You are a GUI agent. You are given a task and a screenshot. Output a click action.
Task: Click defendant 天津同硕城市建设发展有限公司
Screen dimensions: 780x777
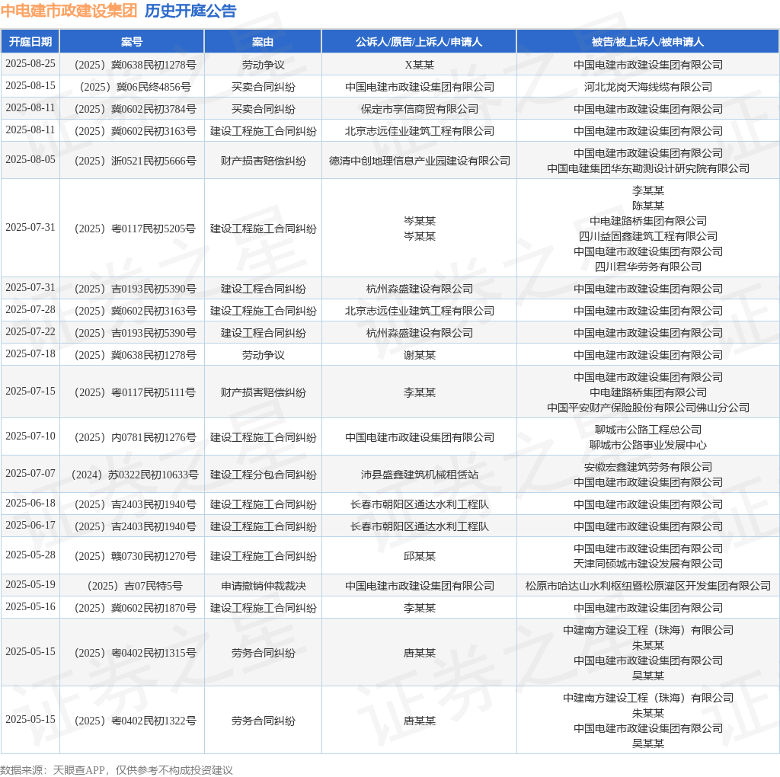(648, 564)
